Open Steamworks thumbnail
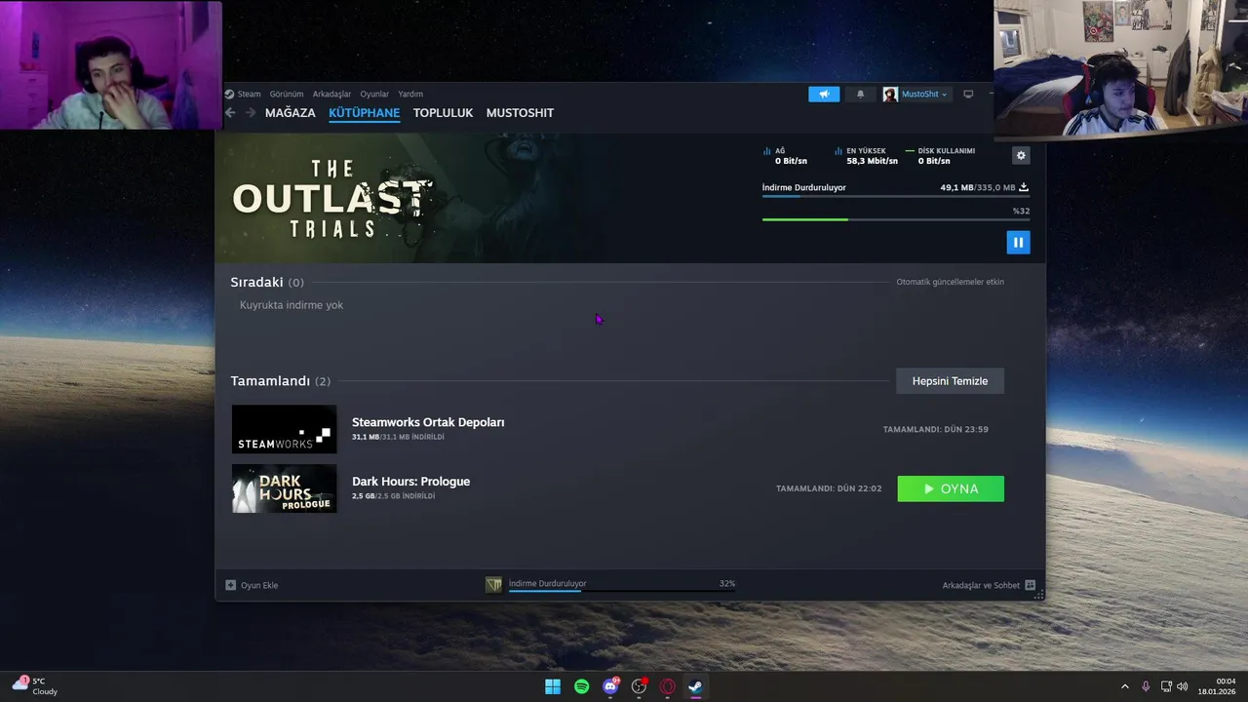Viewport: 1248px width, 702px height. 284,429
